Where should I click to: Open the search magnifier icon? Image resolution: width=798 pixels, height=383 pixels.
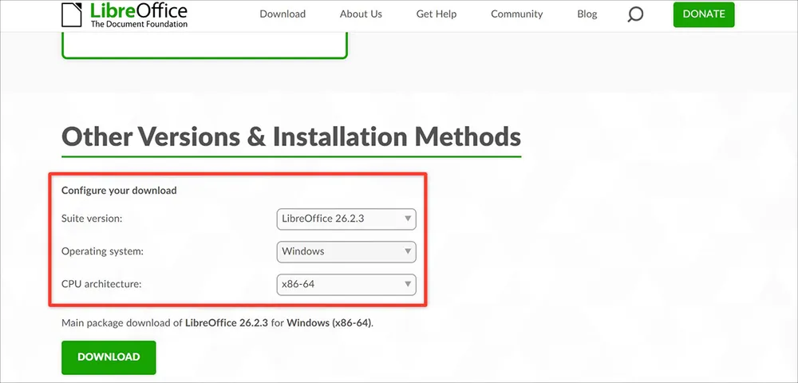pos(635,14)
